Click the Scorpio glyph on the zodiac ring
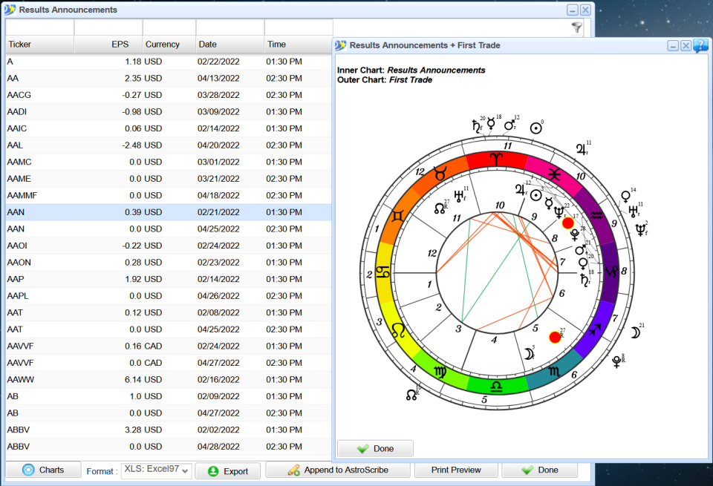The width and height of the screenshot is (713, 486). (x=553, y=372)
